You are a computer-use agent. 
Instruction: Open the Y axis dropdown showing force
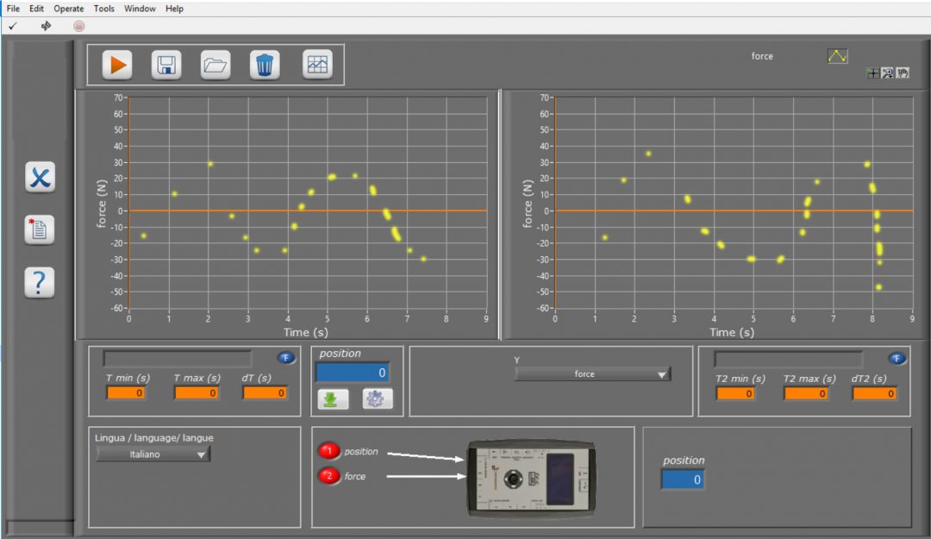tap(593, 374)
